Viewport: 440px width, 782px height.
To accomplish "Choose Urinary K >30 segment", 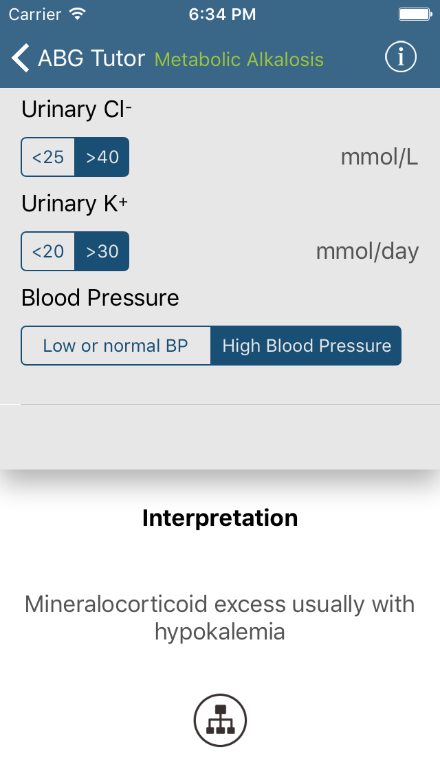I will [102, 251].
